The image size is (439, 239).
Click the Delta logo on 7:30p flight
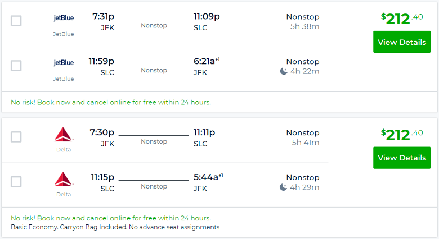click(x=64, y=134)
